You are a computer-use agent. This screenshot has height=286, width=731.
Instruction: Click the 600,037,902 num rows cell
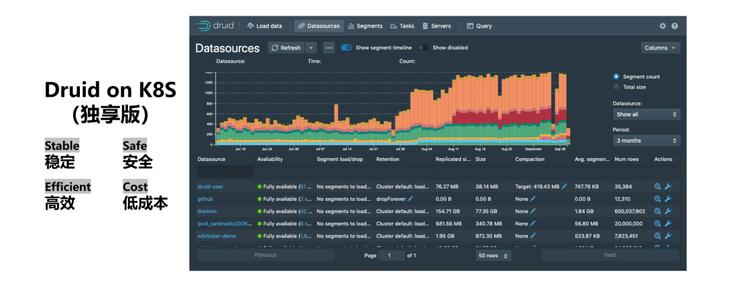pos(629,212)
